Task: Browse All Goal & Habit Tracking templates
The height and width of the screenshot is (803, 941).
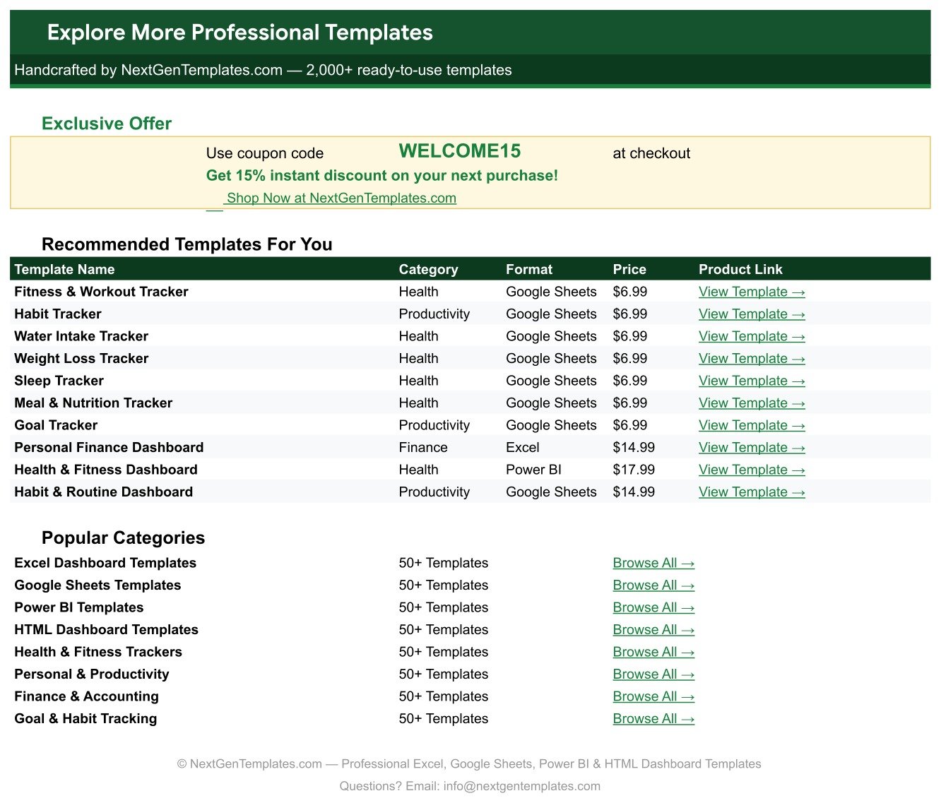Action: click(653, 719)
